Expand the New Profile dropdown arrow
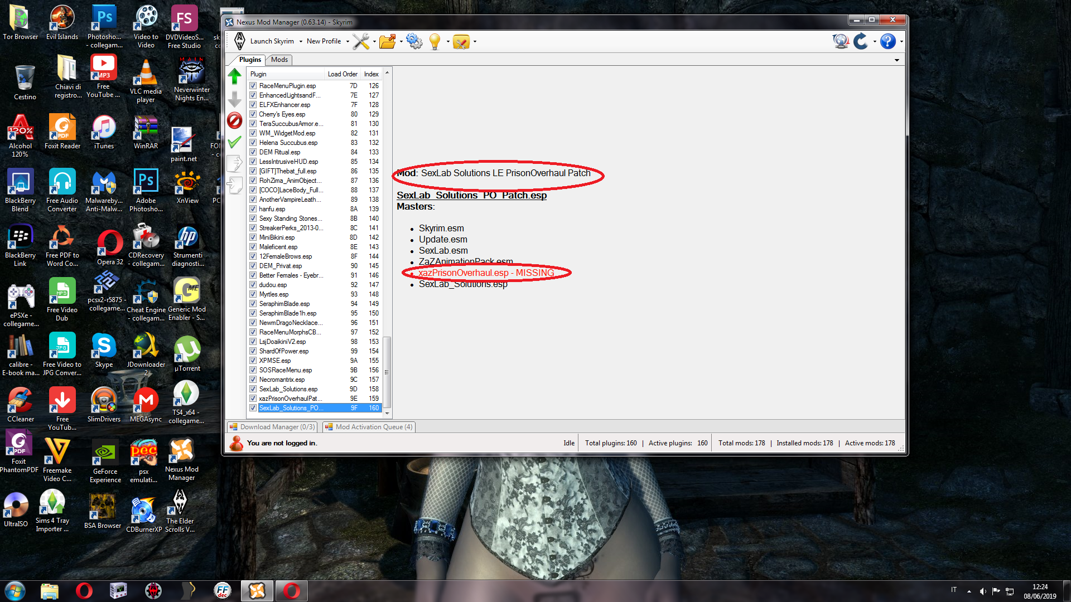This screenshot has height=602, width=1071. tap(348, 41)
